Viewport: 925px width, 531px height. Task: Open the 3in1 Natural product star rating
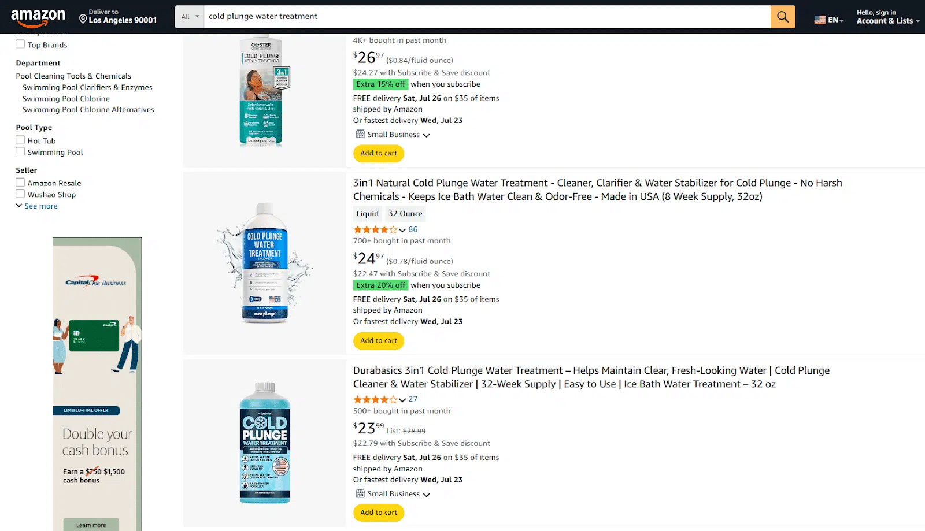tap(376, 230)
